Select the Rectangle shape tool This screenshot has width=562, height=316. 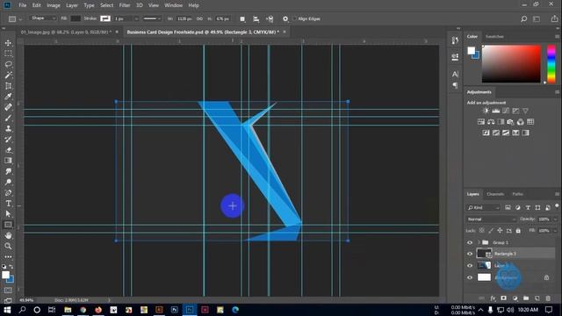tap(8, 225)
